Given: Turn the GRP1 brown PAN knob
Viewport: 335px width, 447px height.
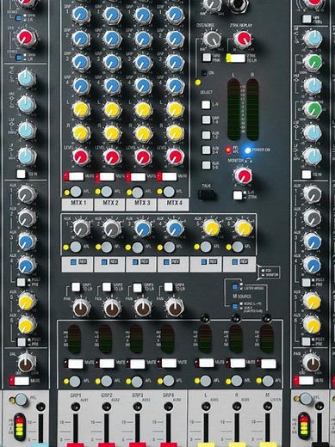Looking at the screenshot, I should (81, 308).
